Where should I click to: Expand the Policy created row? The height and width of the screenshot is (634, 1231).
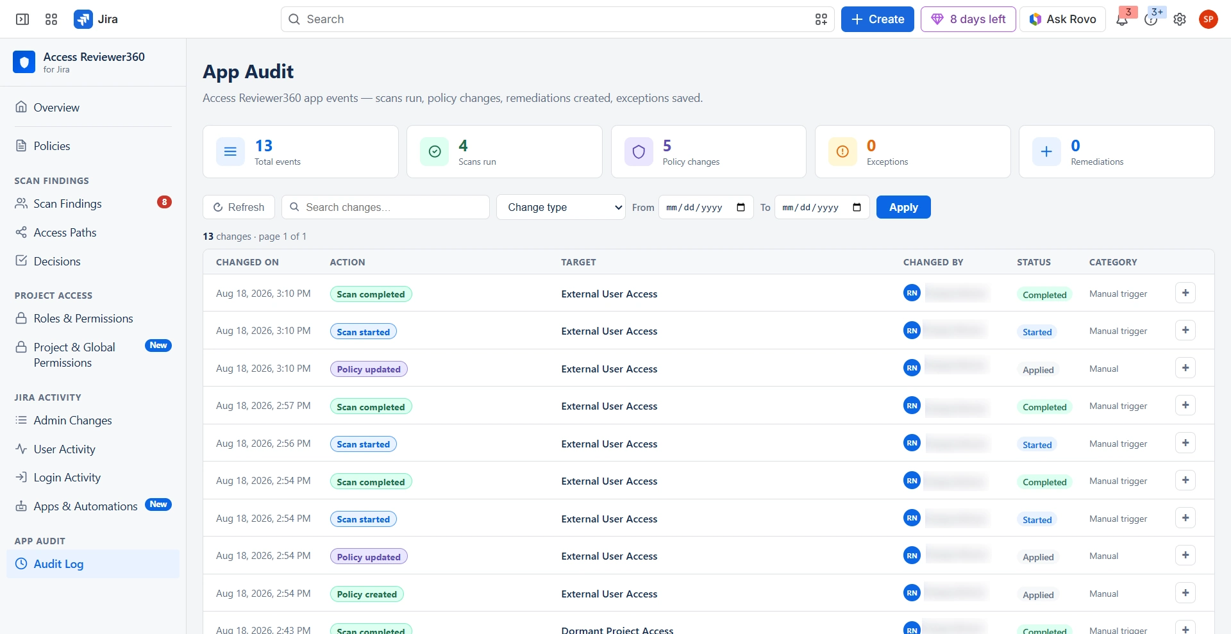point(1185,593)
